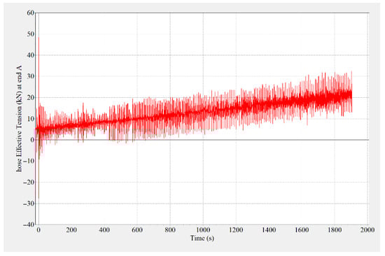Viewport: 385px width, 256px height.
Task: Click the x-axis value 2000
Action: click(x=367, y=229)
